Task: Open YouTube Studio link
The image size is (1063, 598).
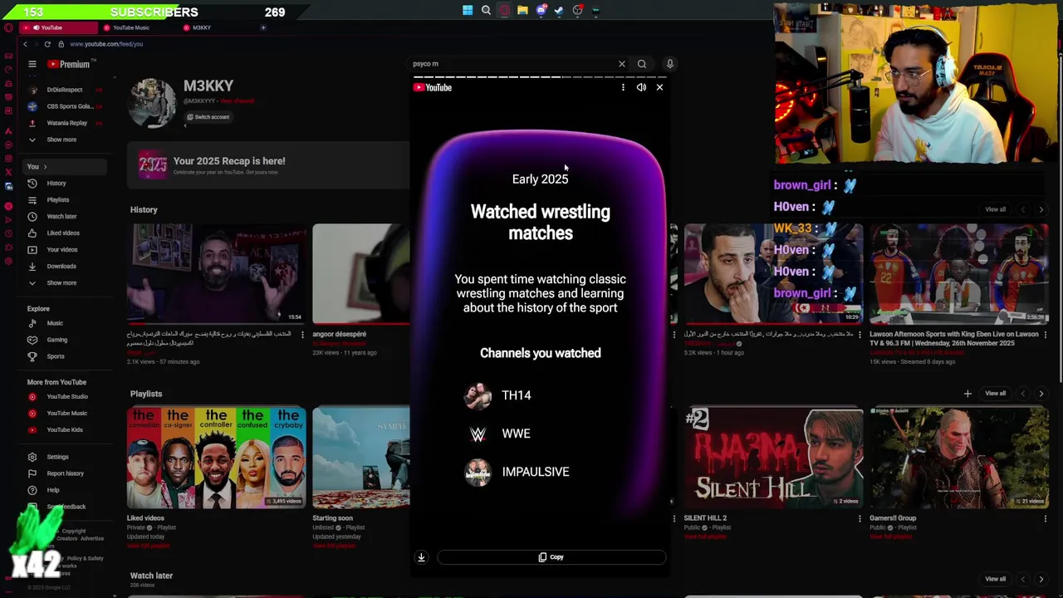Action: coord(66,397)
